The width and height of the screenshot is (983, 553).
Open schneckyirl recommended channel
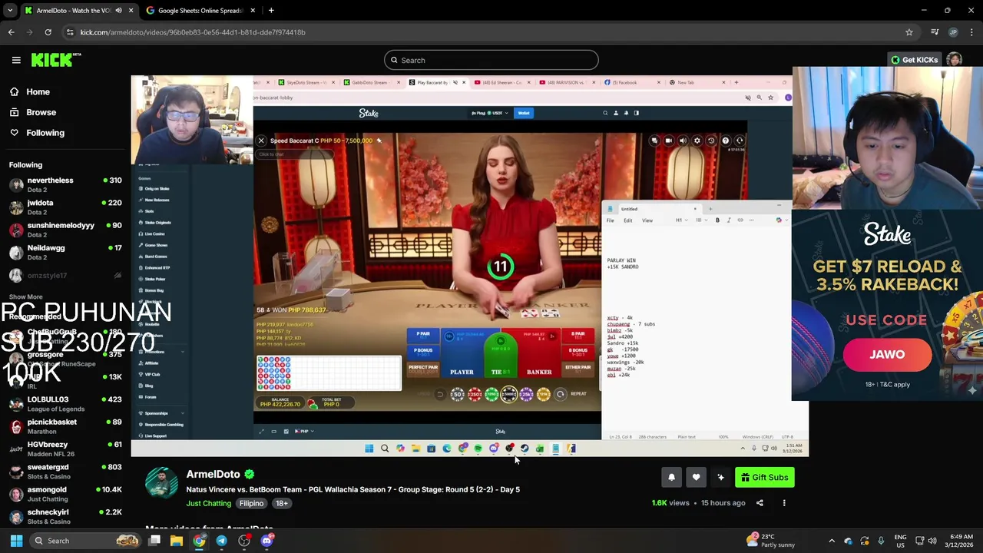65,516
